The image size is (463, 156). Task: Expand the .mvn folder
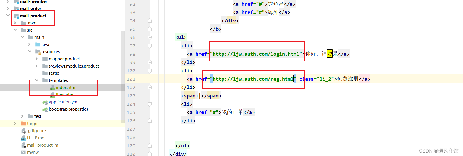pyautogui.click(x=15, y=23)
